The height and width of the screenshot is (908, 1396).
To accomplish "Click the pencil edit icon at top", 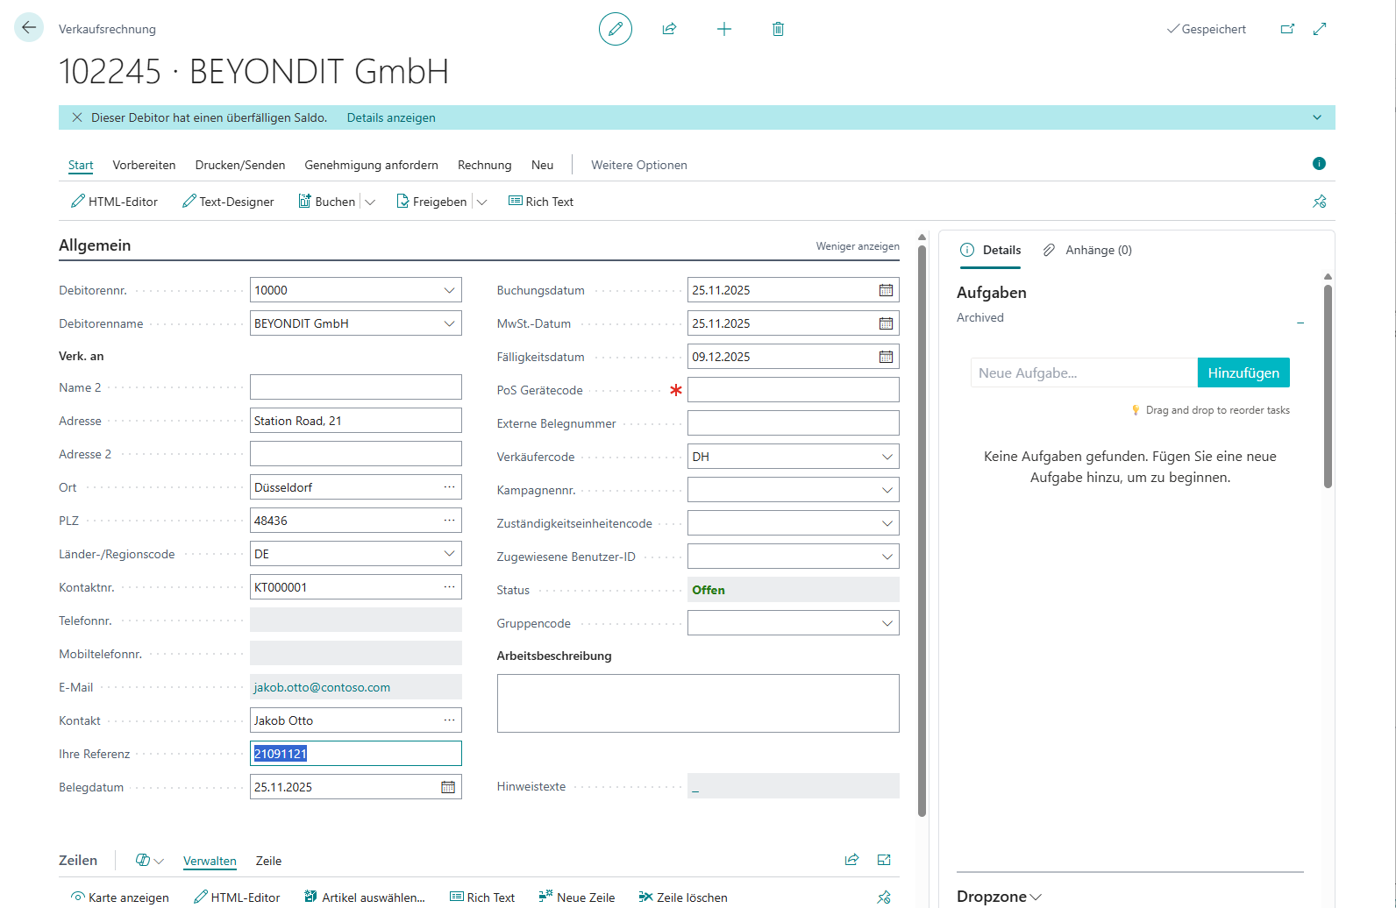I will [x=615, y=29].
